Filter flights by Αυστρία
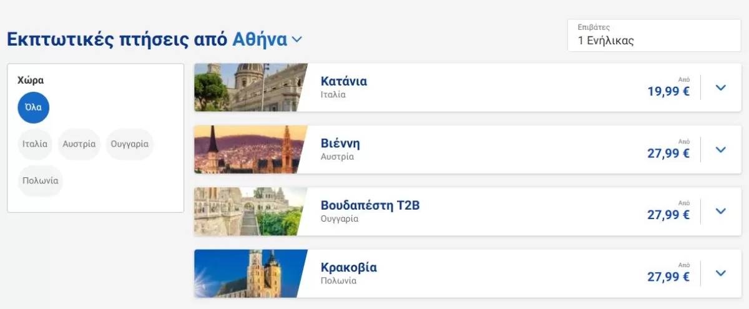749x309 pixels. (x=79, y=144)
